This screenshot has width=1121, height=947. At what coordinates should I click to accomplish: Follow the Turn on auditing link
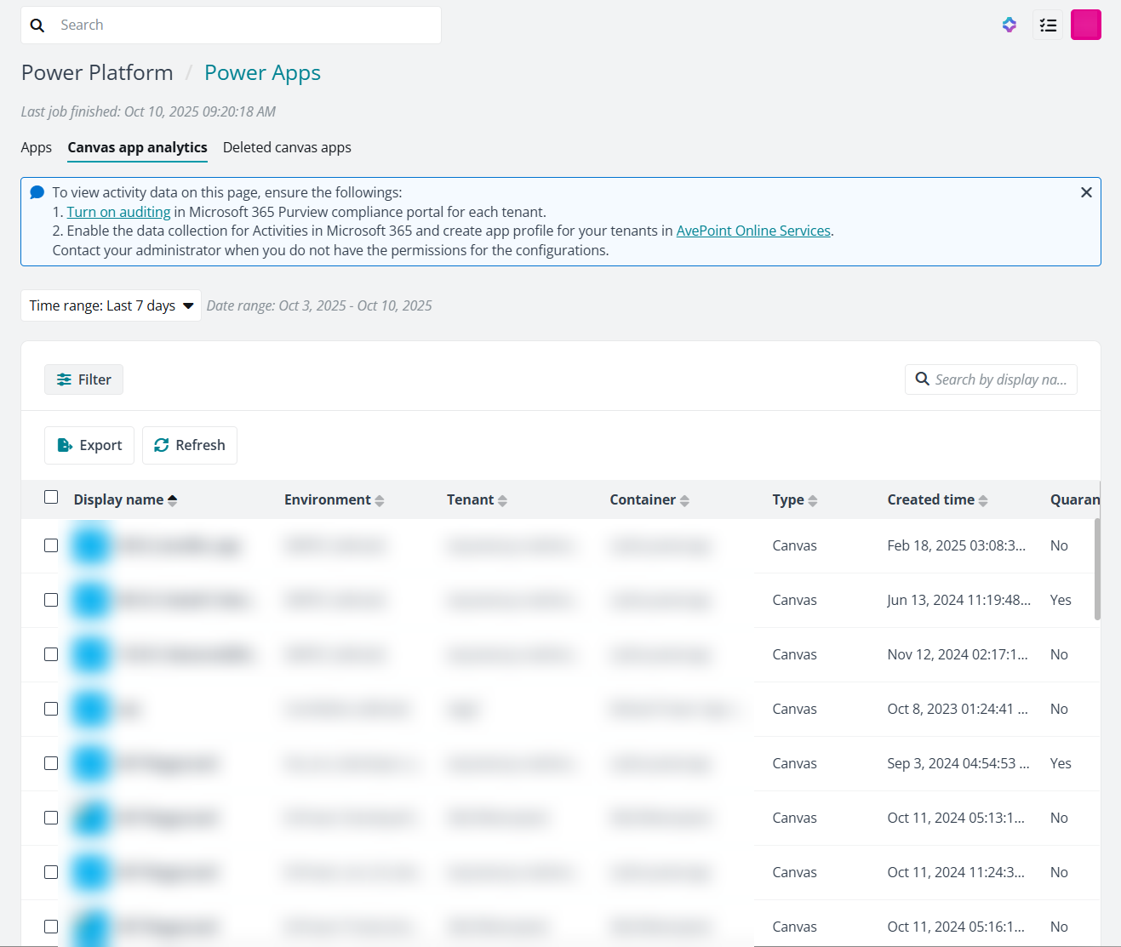pos(118,211)
